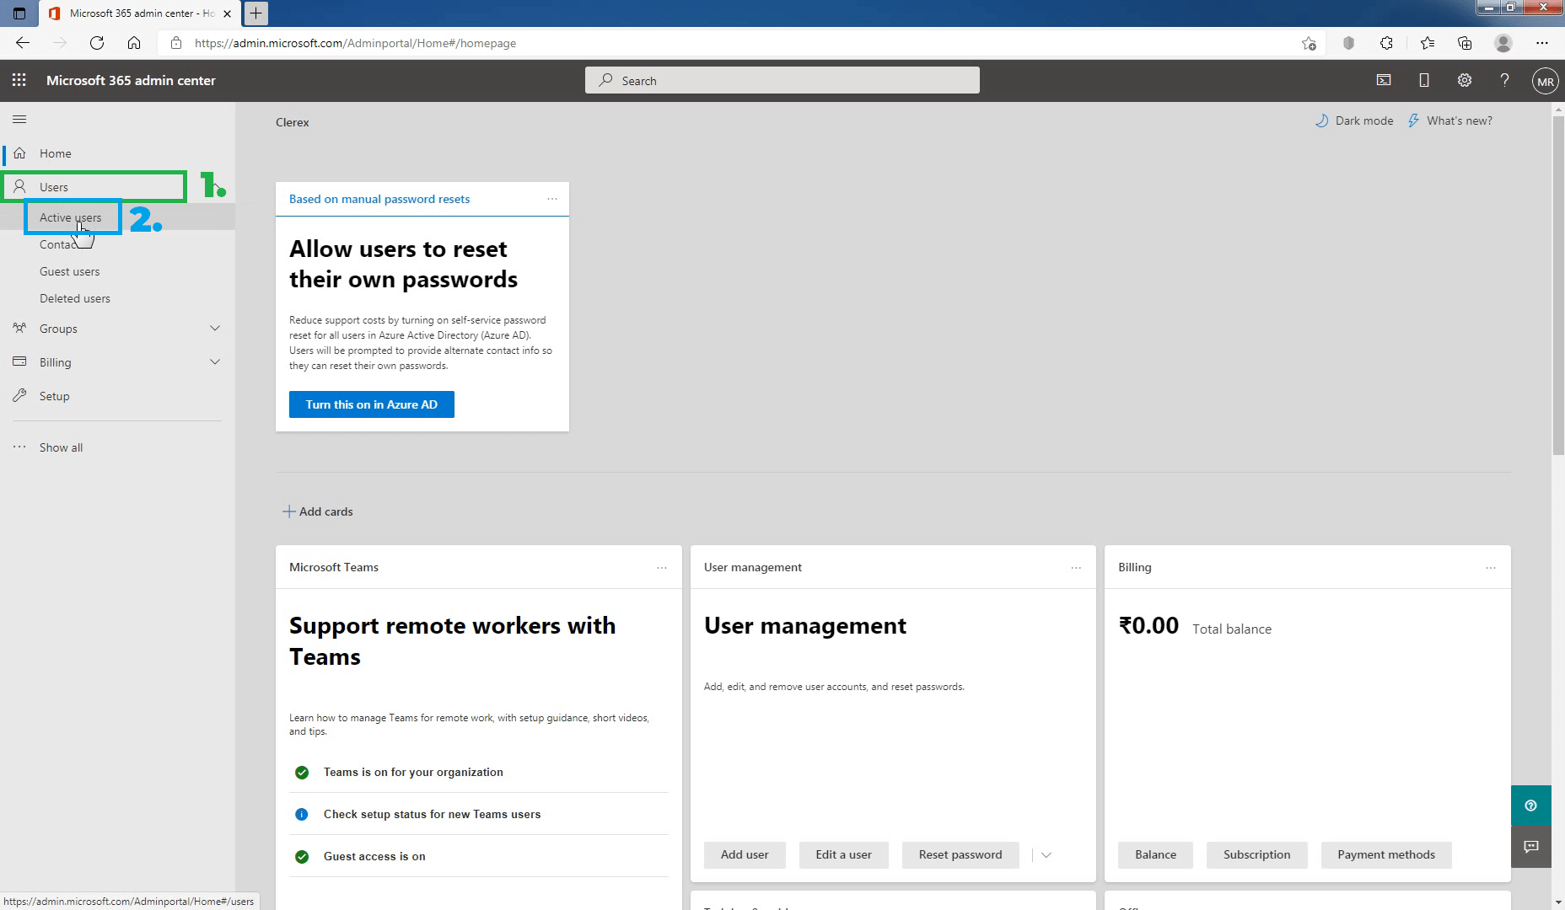Click inside the Search field

(x=782, y=79)
